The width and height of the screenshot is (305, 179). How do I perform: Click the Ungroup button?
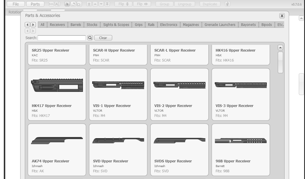[x=184, y=4]
